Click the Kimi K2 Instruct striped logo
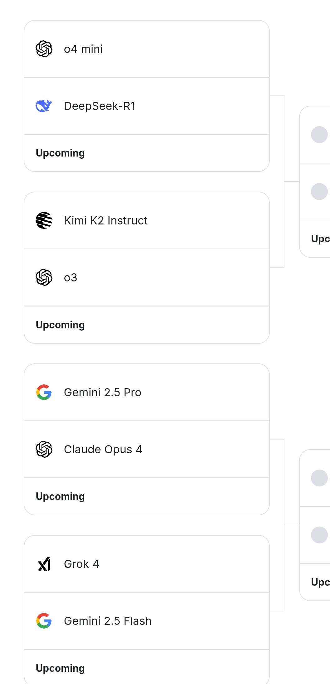 pos(44,220)
